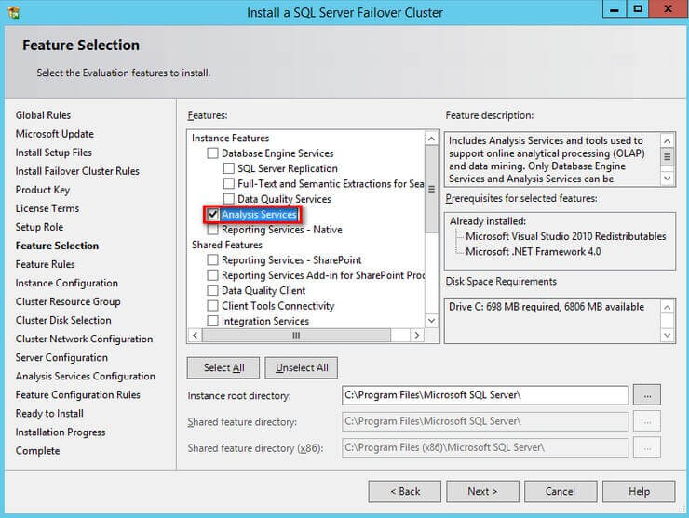Click the Unselect All button

point(302,368)
